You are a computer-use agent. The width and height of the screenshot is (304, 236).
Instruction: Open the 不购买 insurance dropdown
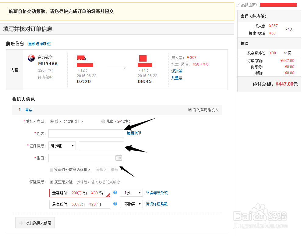(131, 204)
